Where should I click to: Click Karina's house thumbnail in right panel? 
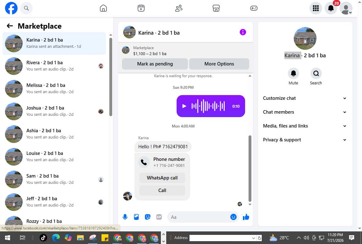[305, 38]
